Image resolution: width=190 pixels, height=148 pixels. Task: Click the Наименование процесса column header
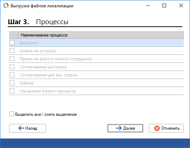click(101, 35)
